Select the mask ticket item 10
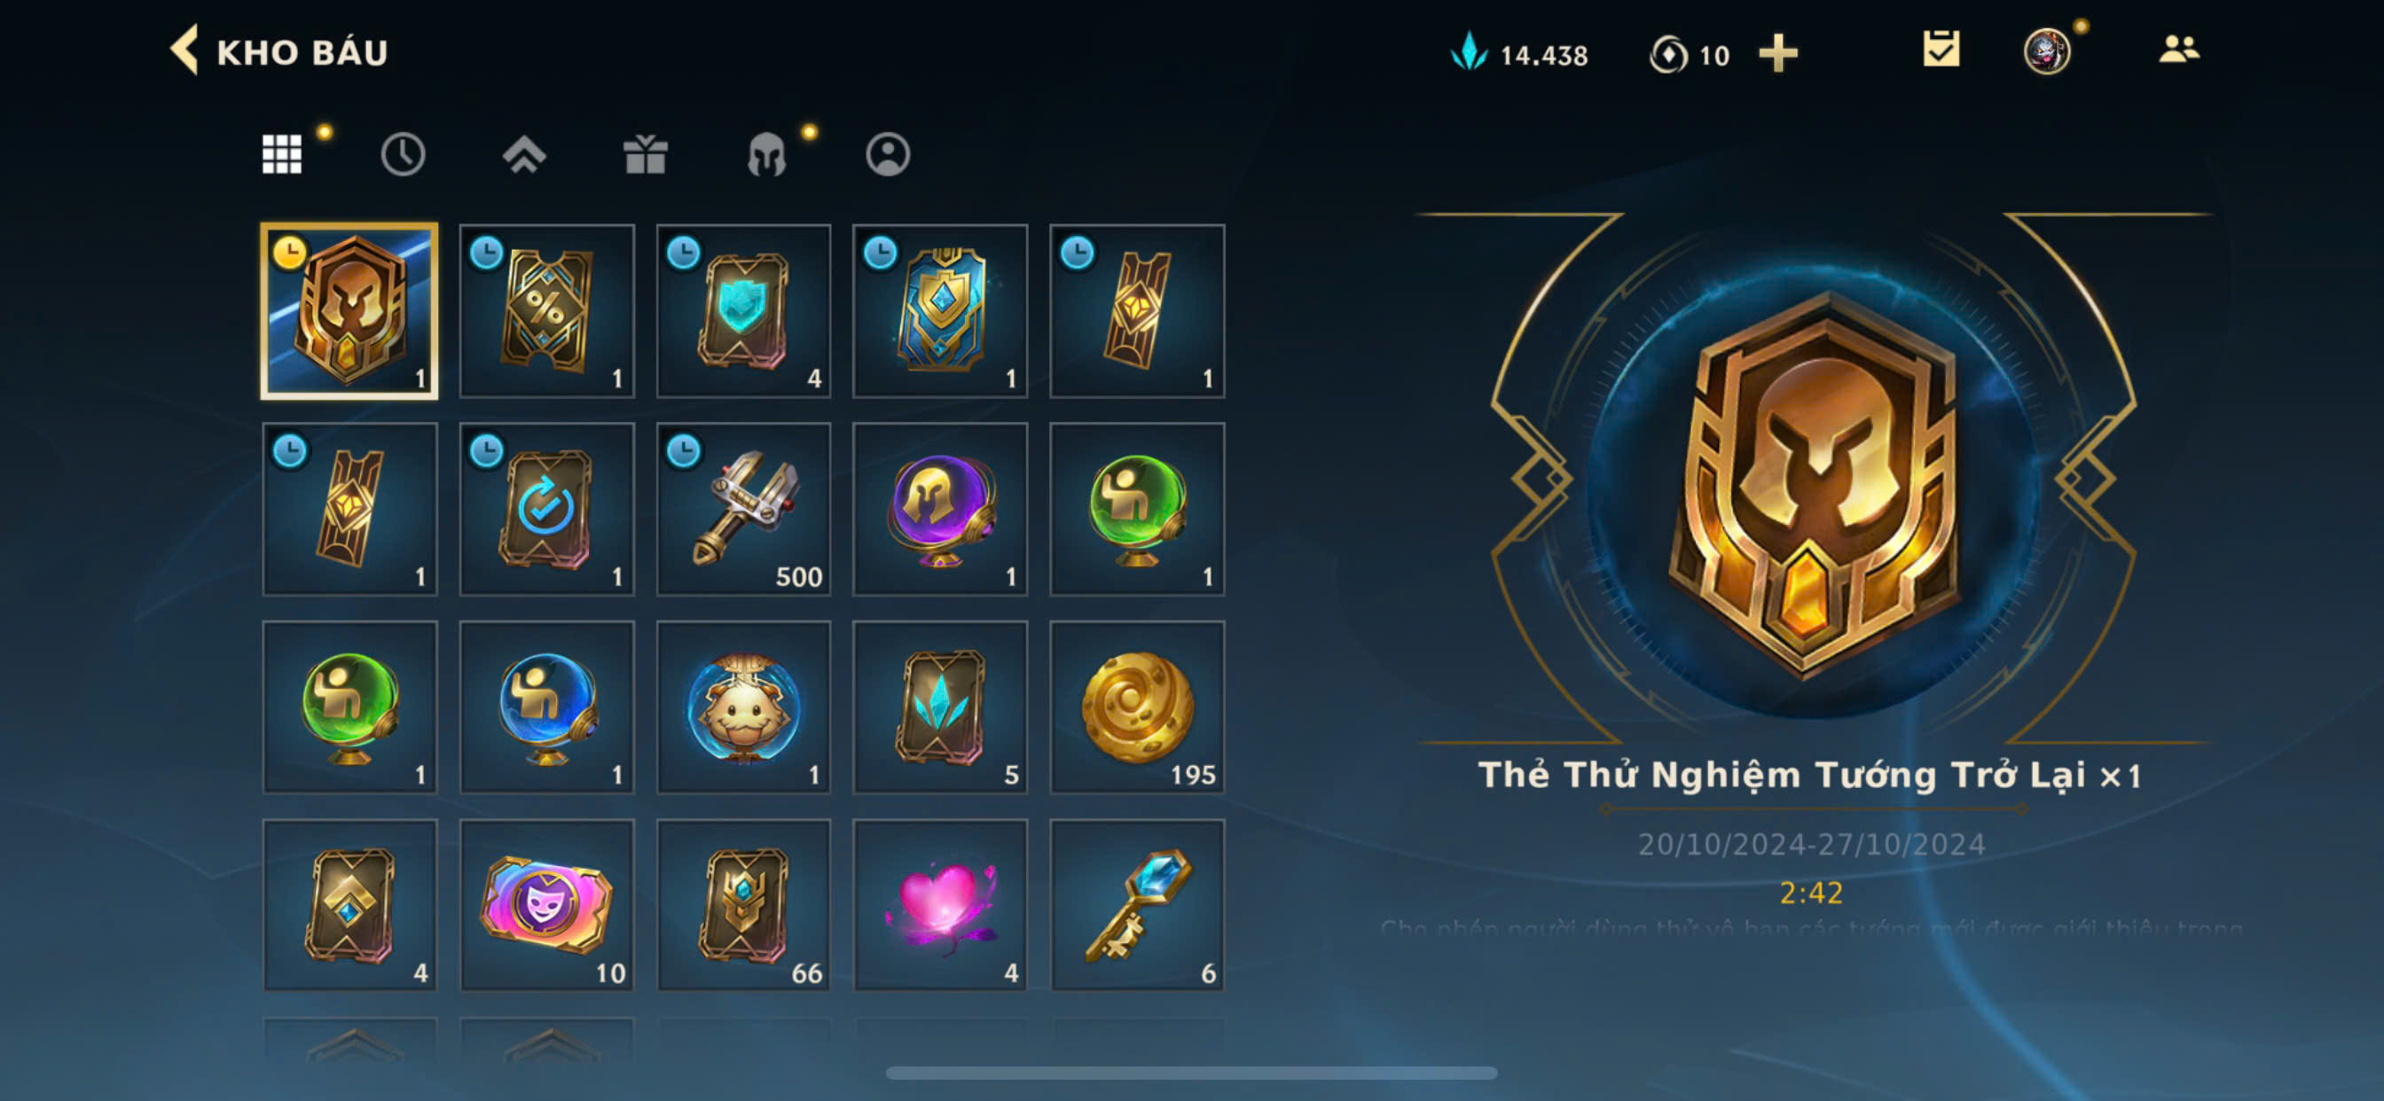2384x1101 pixels. point(546,905)
